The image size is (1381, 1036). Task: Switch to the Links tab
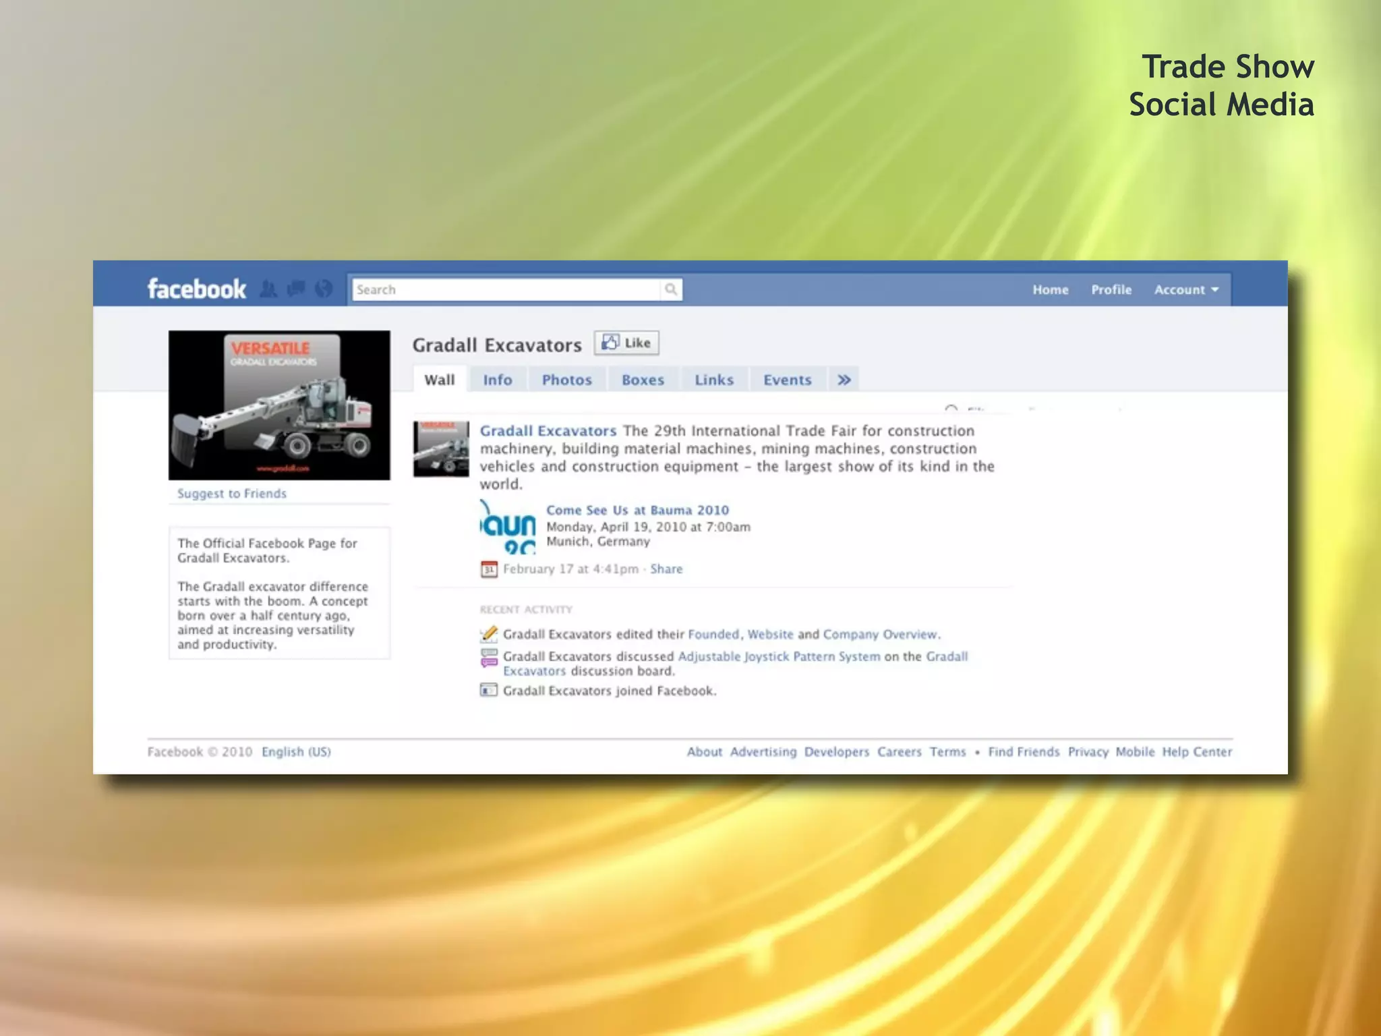(x=714, y=380)
